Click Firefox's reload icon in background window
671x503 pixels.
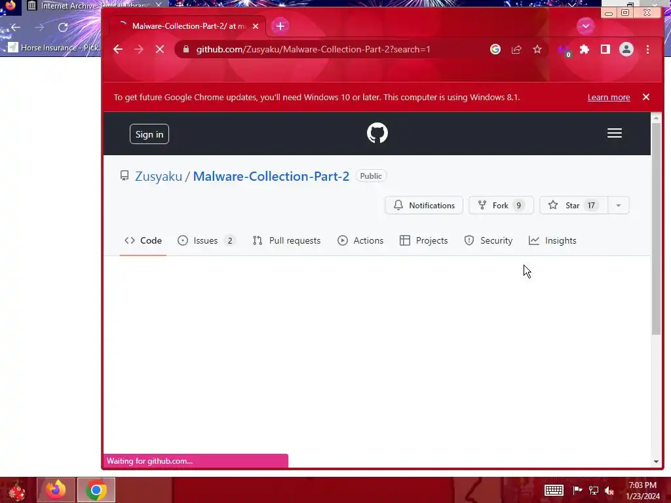tap(63, 28)
